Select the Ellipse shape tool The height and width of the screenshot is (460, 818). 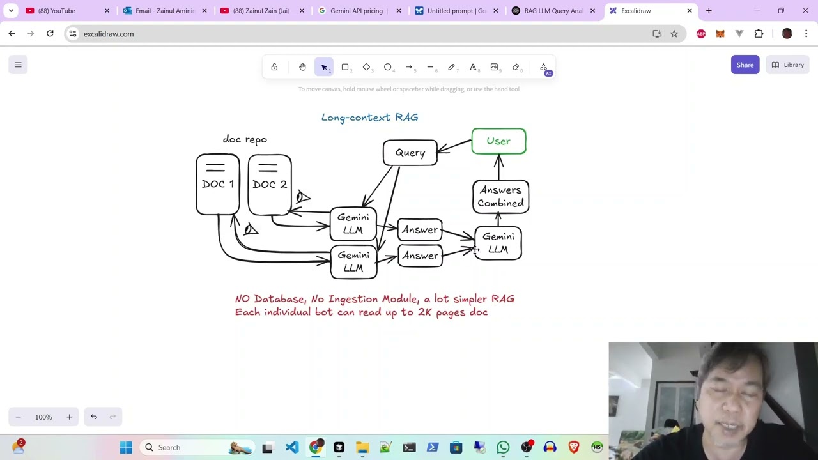click(x=388, y=67)
